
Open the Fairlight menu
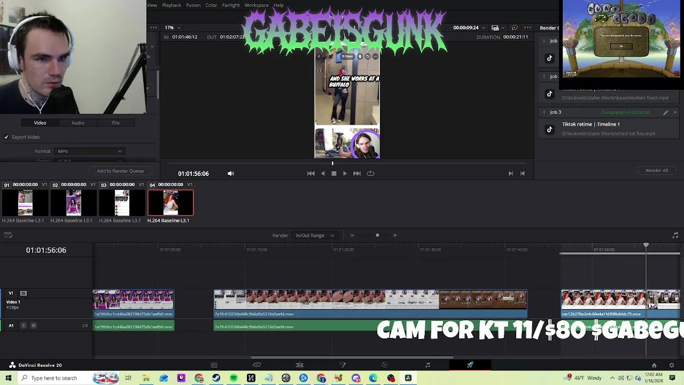(231, 5)
